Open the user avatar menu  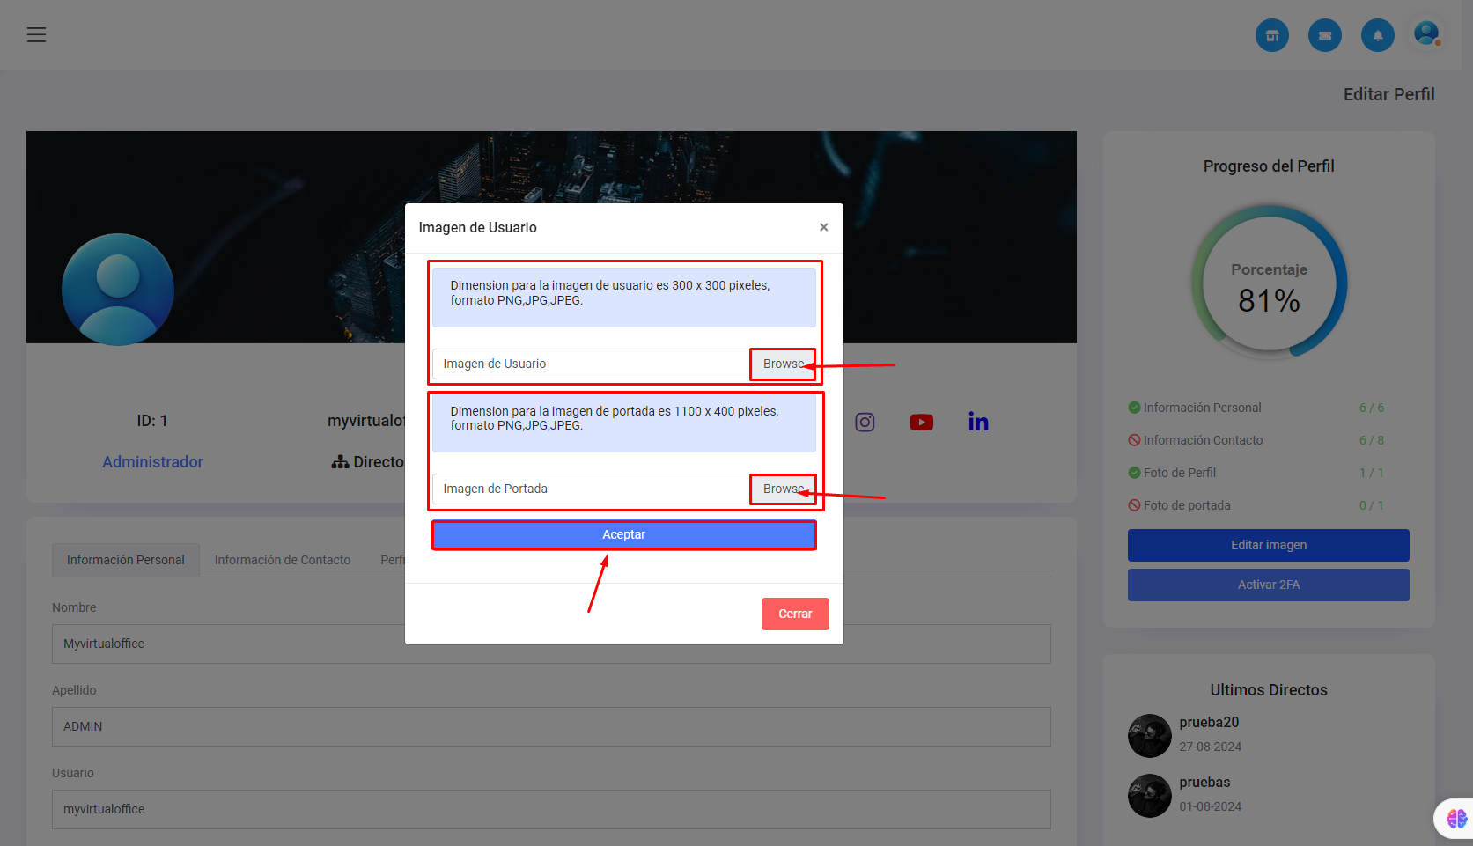point(1426,34)
